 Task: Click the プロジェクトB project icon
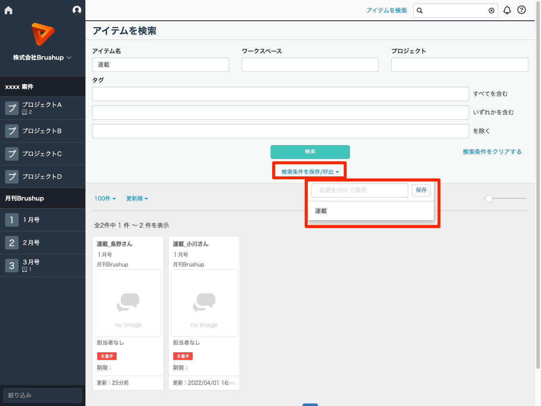point(12,131)
